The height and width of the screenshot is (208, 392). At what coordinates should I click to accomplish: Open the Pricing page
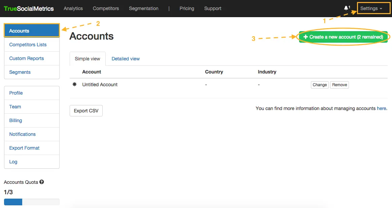(x=187, y=8)
